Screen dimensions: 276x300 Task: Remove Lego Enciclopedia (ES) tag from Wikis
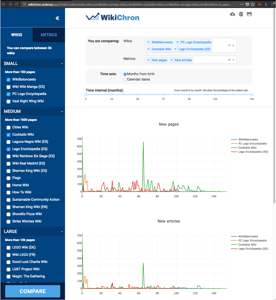point(175,49)
